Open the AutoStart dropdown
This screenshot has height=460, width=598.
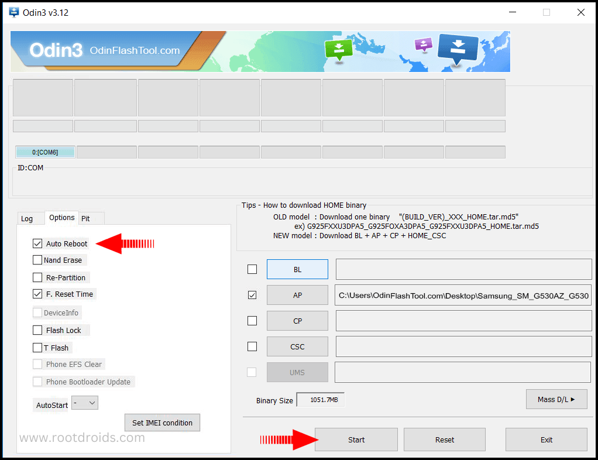85,403
